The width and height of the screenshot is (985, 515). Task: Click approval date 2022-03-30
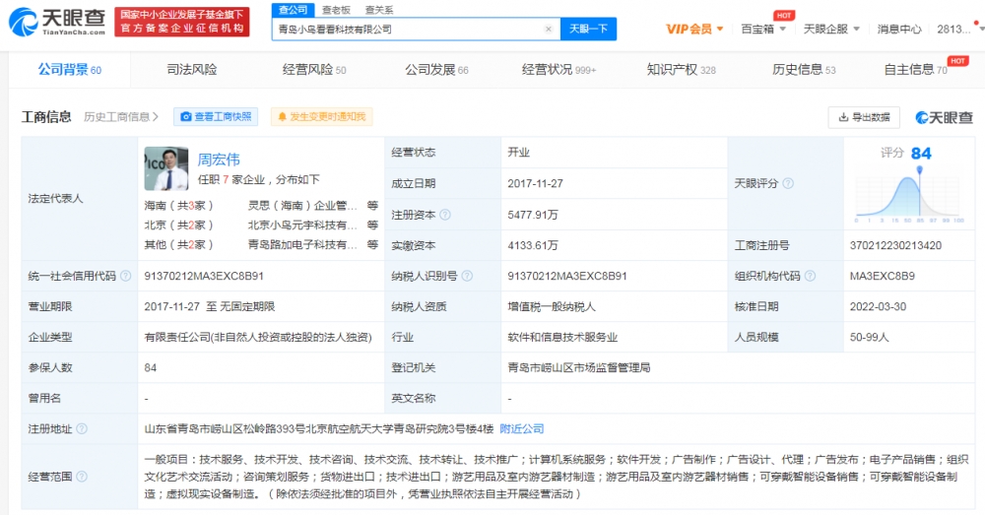point(878,306)
